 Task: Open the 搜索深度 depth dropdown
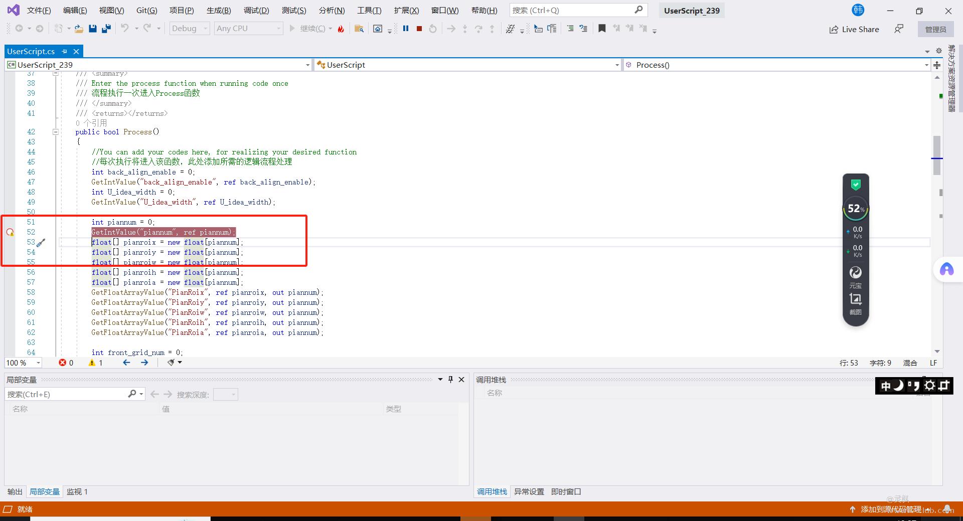(225, 394)
